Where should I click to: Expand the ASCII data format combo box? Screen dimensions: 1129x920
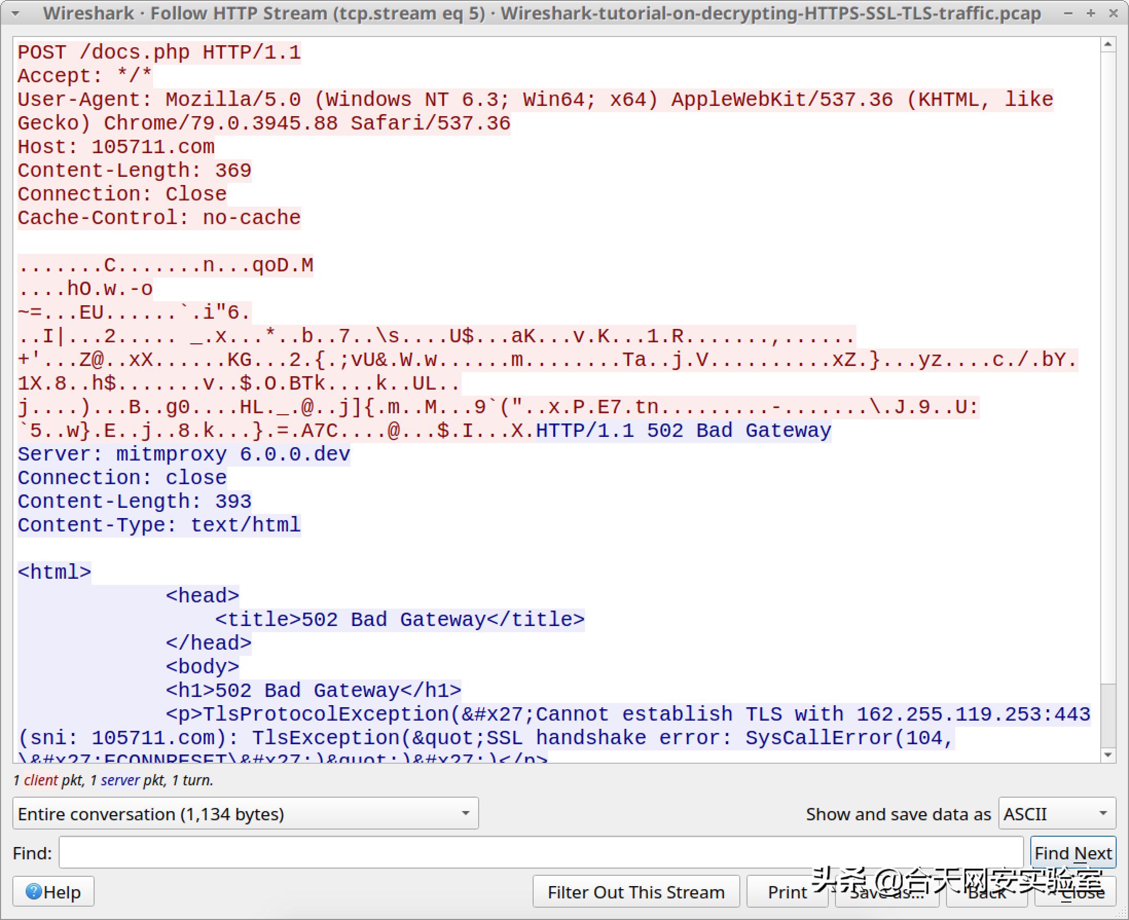tap(1057, 813)
